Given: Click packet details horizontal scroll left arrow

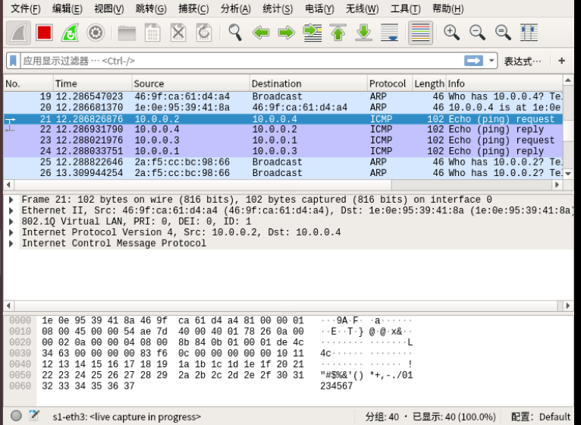Looking at the screenshot, I should coord(8,306).
